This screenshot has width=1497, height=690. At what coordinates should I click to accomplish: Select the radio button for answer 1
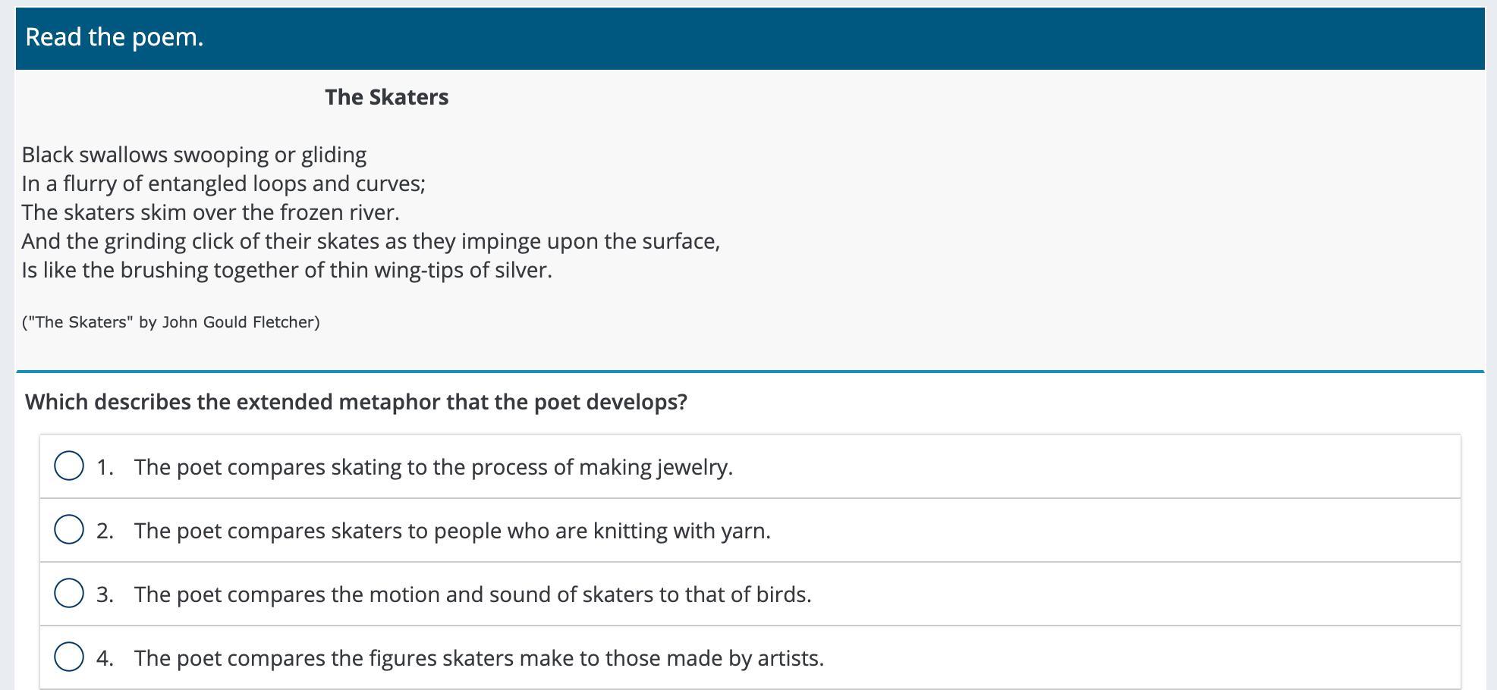(x=69, y=466)
